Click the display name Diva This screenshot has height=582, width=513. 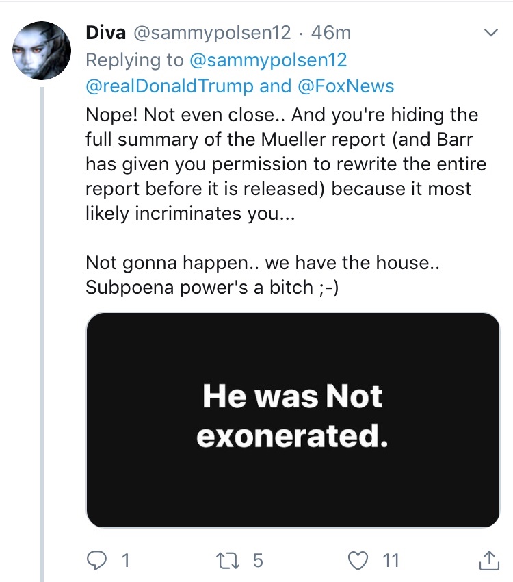coord(105,32)
